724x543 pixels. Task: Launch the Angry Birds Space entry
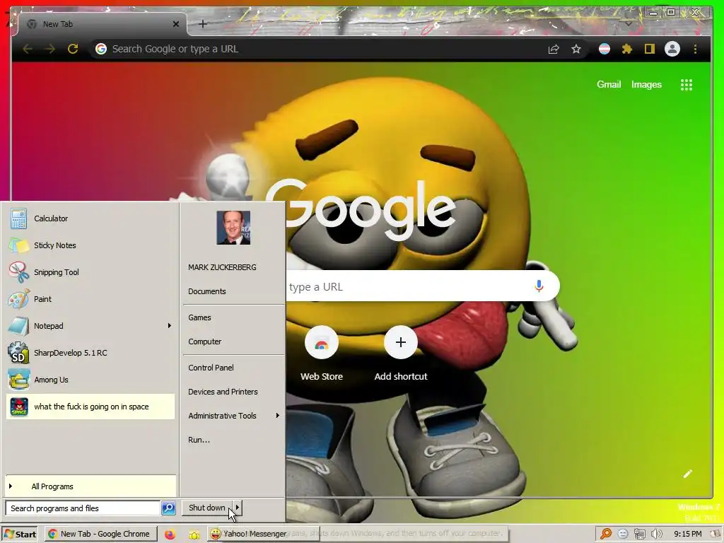90,407
